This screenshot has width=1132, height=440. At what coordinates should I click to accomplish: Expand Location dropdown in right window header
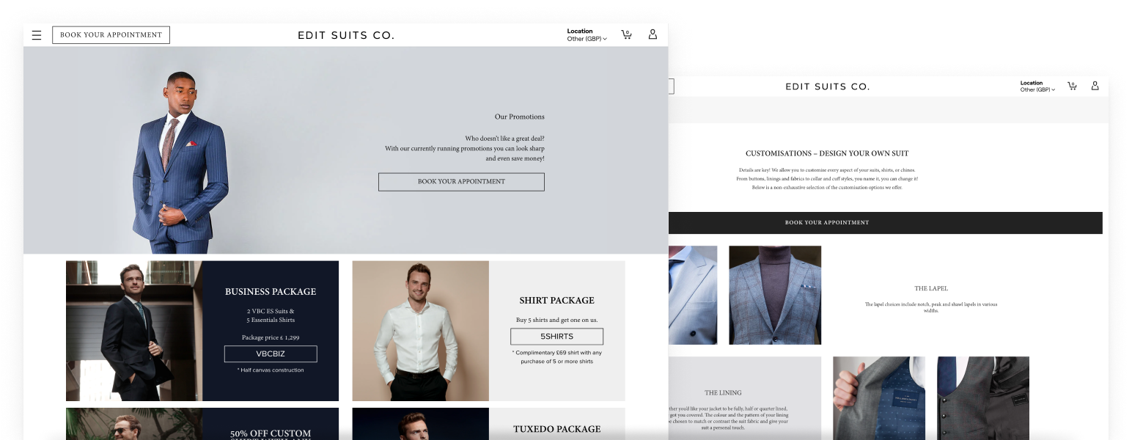pyautogui.click(x=1037, y=87)
